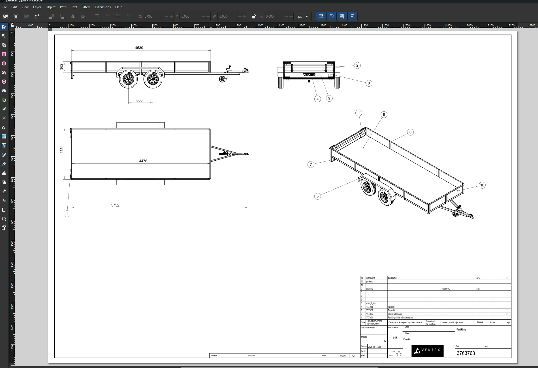Click the H height input field

(x=274, y=16)
